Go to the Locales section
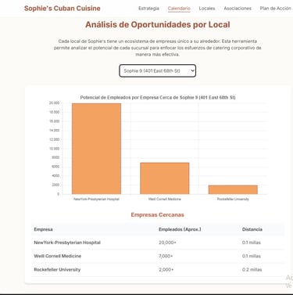 point(207,9)
